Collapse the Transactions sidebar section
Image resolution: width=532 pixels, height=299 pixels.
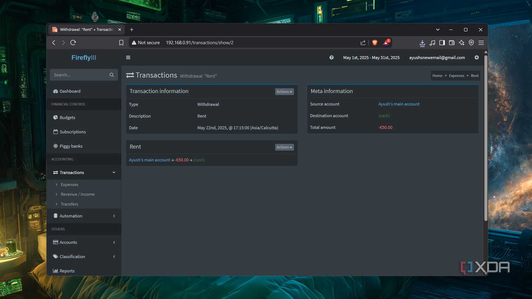point(114,173)
